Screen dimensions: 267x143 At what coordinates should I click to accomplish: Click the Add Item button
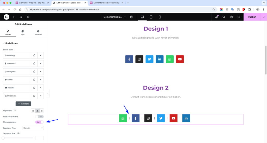click(23, 104)
